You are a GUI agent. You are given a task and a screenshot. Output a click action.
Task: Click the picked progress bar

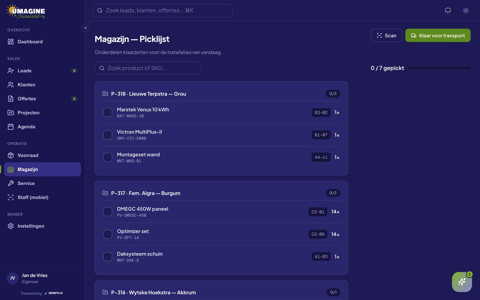pos(440,68)
